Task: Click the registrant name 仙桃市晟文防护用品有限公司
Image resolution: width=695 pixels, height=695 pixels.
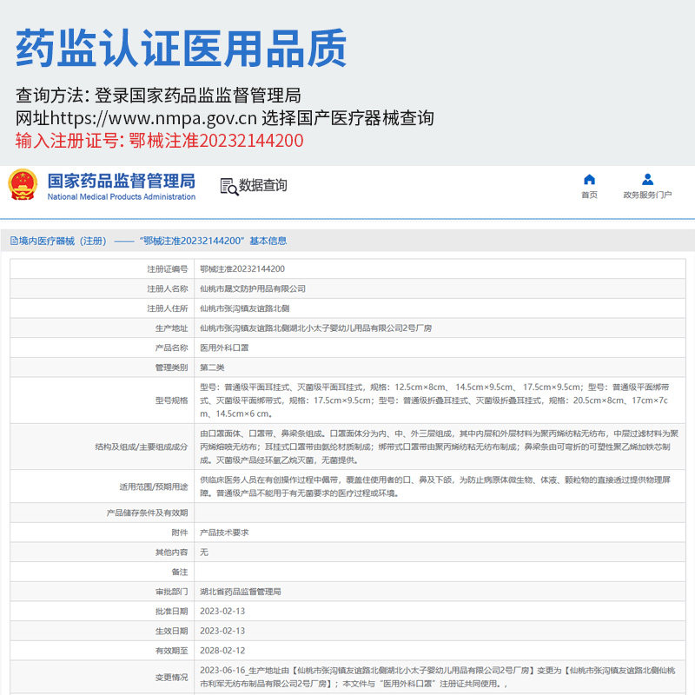Action: point(253,288)
